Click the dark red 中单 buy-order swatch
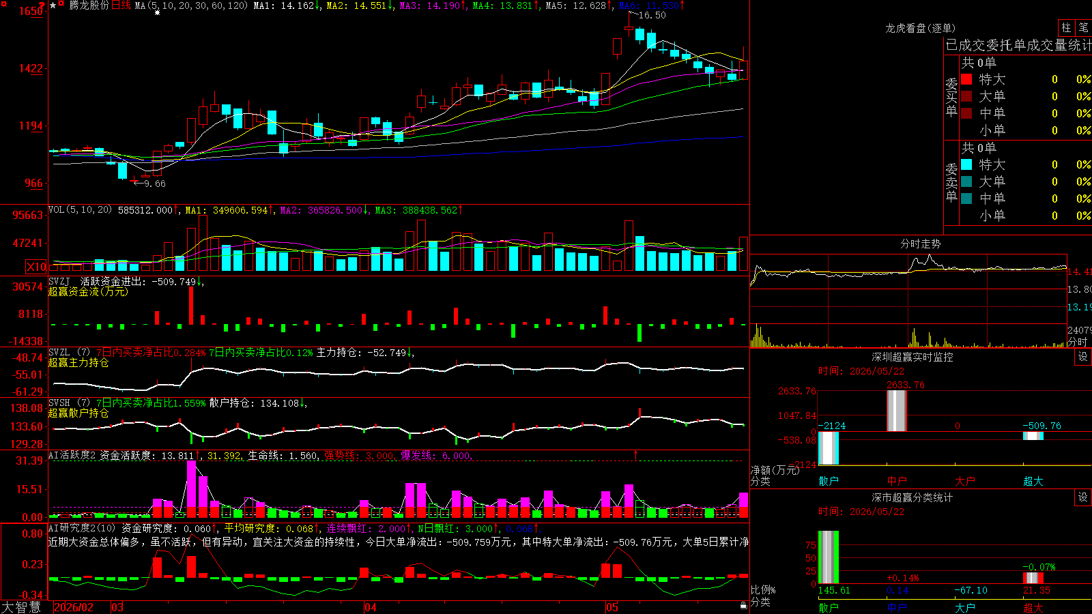The image size is (1092, 614). click(x=966, y=113)
